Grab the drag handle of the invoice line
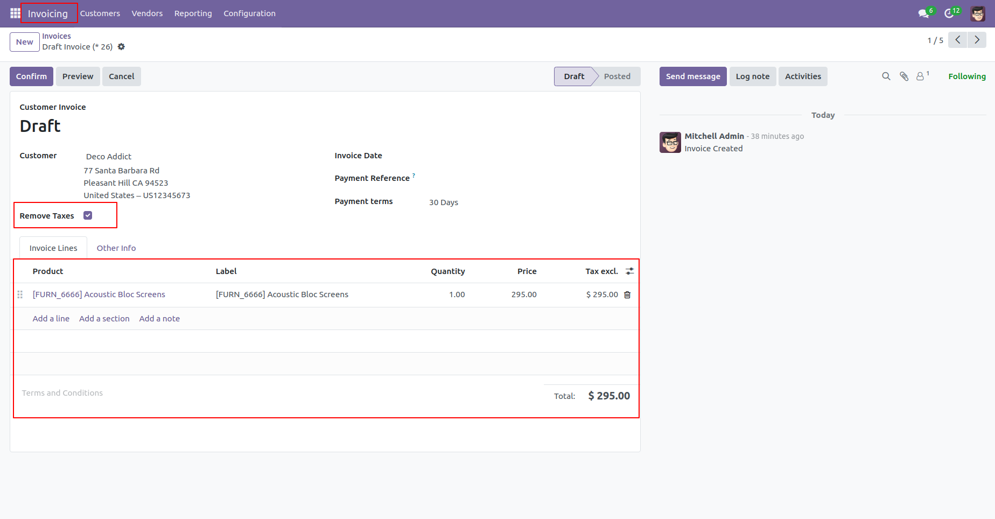 click(20, 294)
